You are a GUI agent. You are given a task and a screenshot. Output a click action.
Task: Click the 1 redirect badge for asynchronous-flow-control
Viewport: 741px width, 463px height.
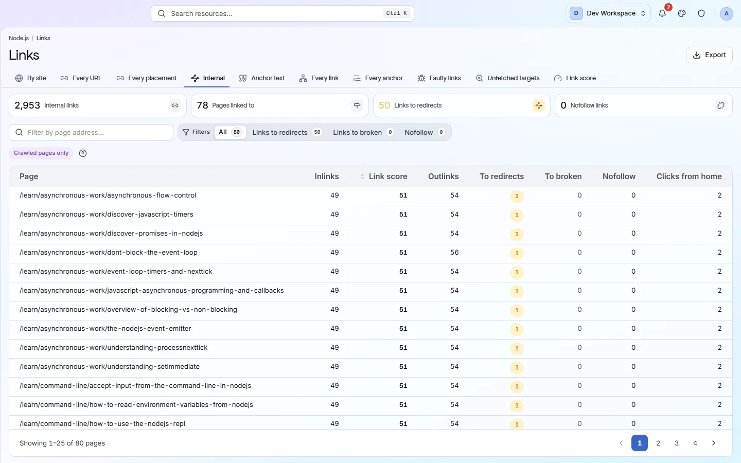[x=517, y=196]
